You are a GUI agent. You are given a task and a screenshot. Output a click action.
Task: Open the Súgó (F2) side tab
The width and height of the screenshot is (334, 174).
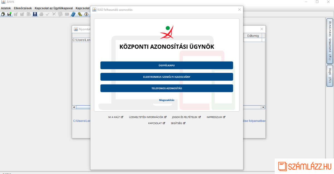pyautogui.click(x=330, y=75)
